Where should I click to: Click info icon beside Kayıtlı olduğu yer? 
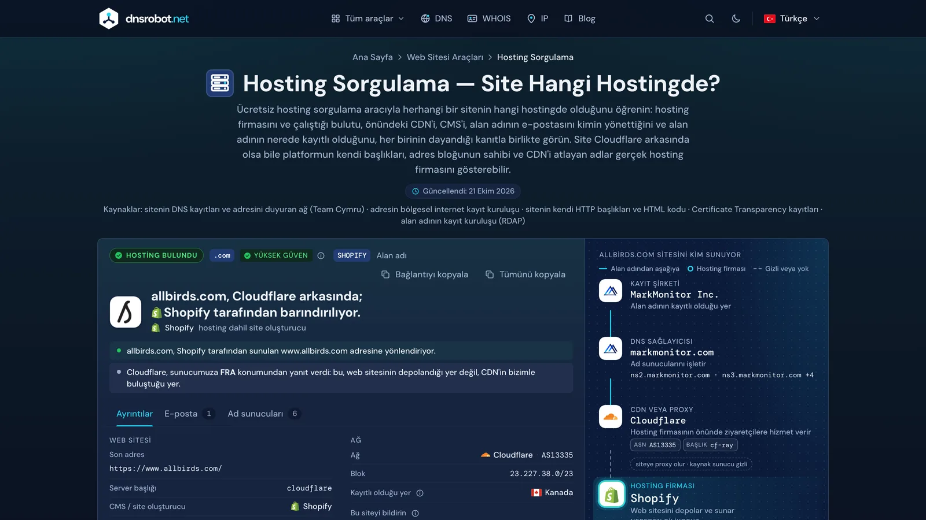tap(420, 493)
